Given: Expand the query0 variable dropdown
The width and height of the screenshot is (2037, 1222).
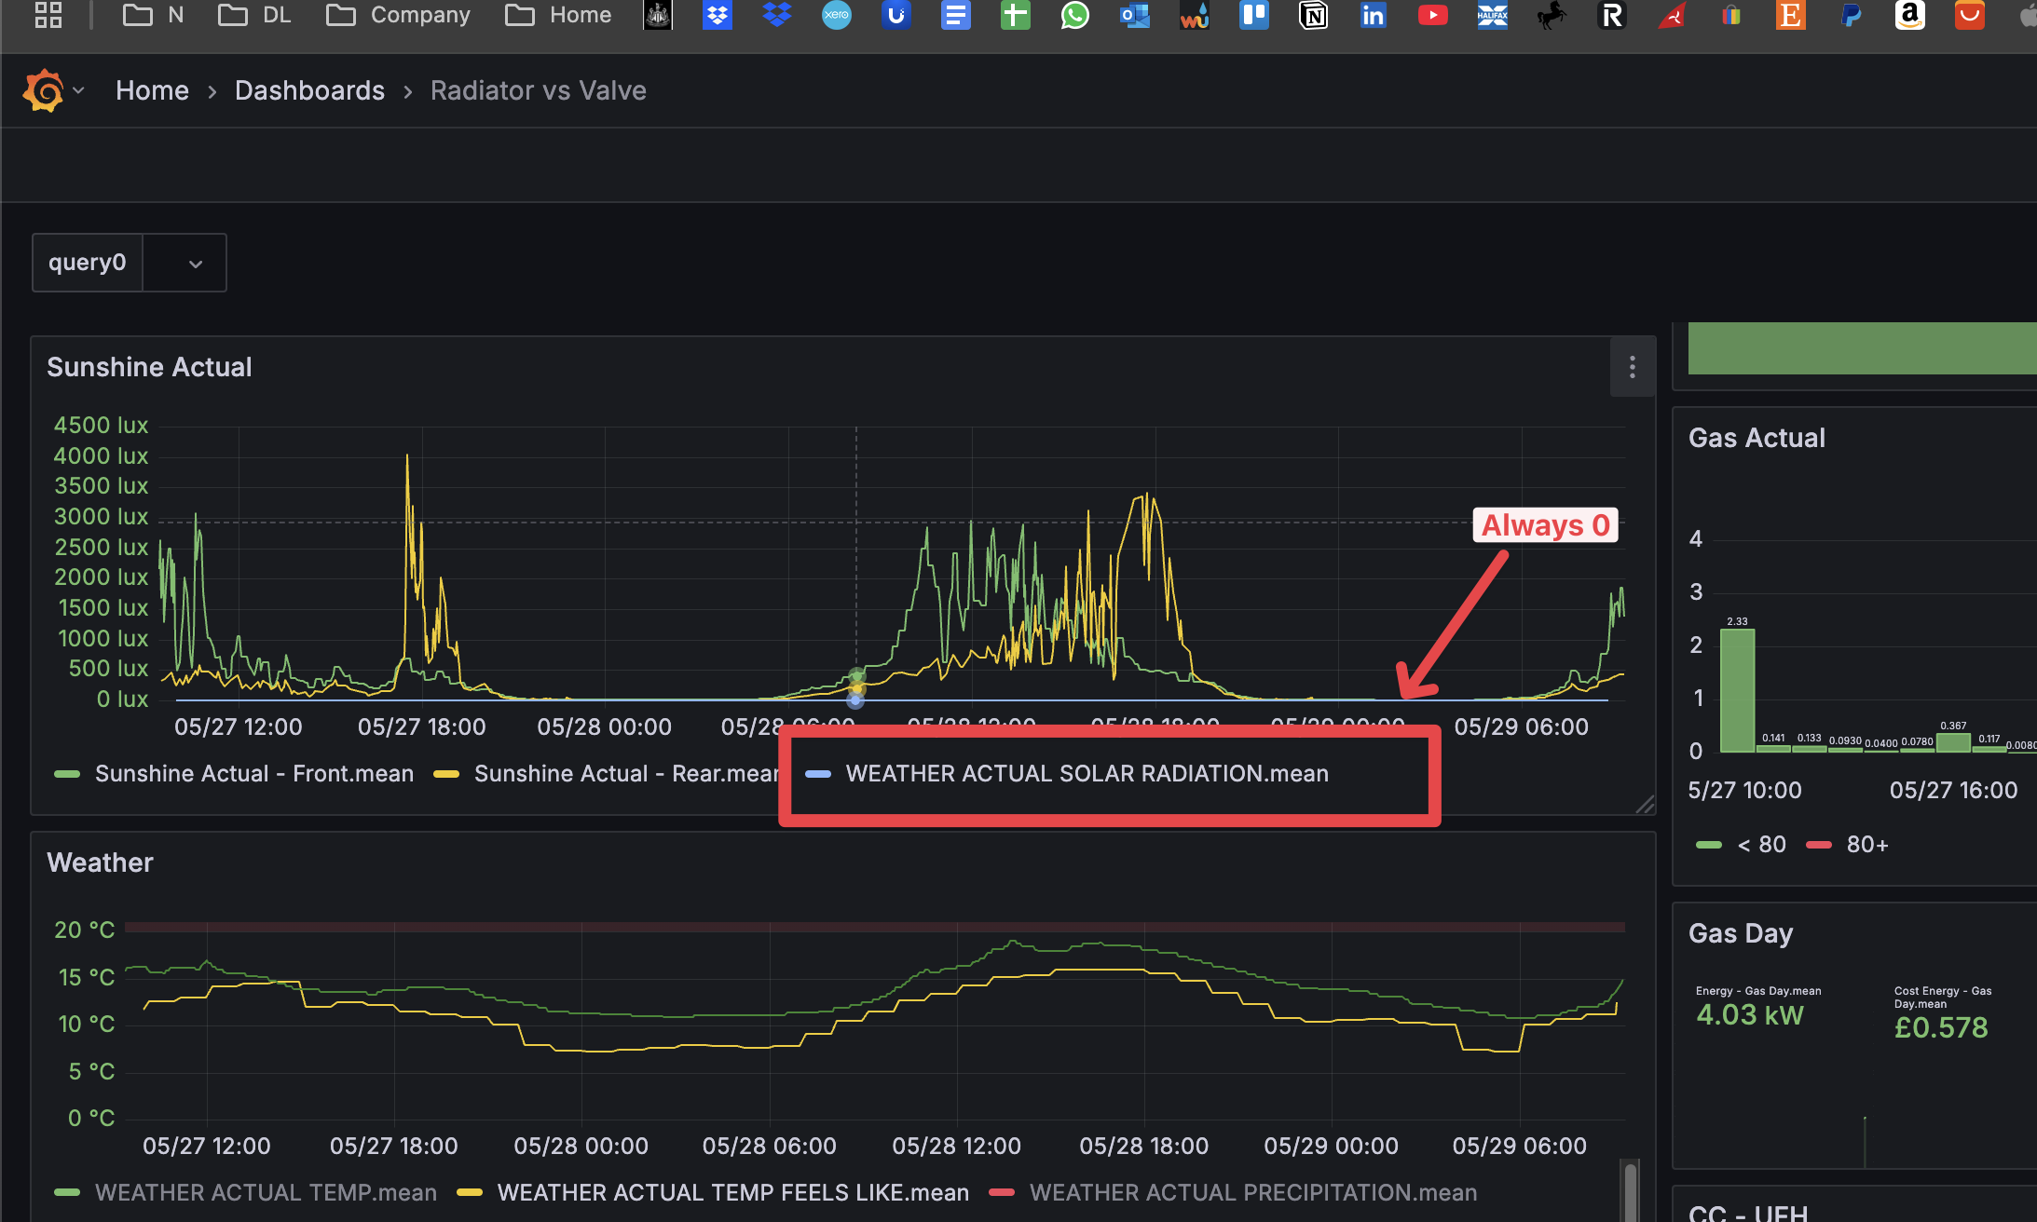Looking at the screenshot, I should click(x=195, y=264).
